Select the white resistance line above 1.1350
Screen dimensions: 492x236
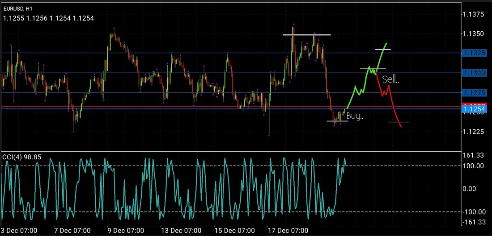(x=307, y=34)
